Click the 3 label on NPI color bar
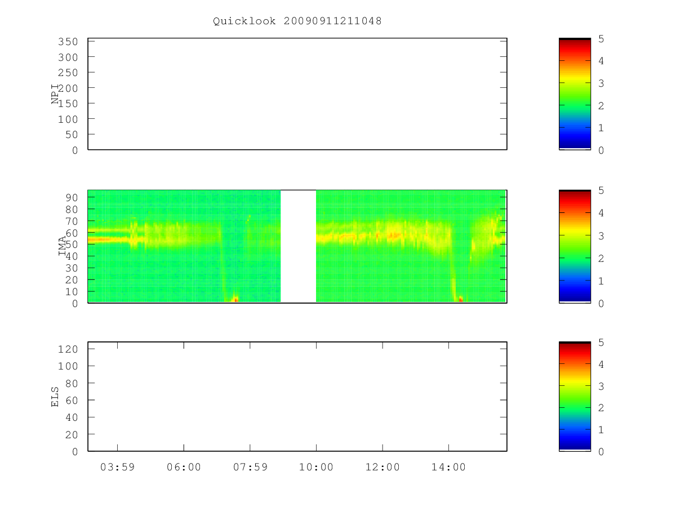 (602, 83)
